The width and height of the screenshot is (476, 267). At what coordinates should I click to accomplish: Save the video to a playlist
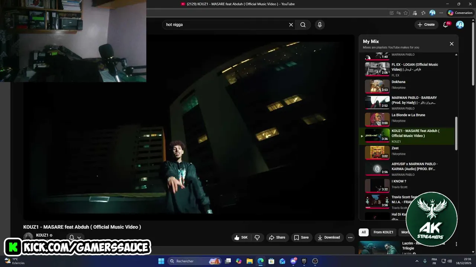[x=301, y=237]
